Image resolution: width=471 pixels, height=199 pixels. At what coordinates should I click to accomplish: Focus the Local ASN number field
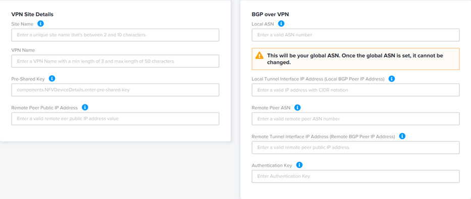pos(356,35)
